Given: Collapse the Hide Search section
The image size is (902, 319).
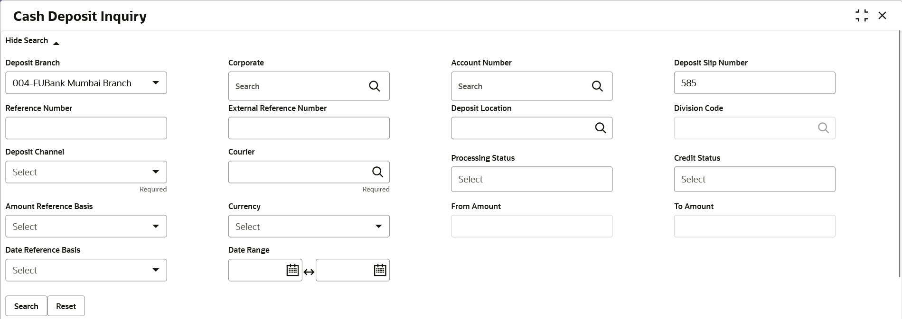Looking at the screenshot, I should pos(32,41).
